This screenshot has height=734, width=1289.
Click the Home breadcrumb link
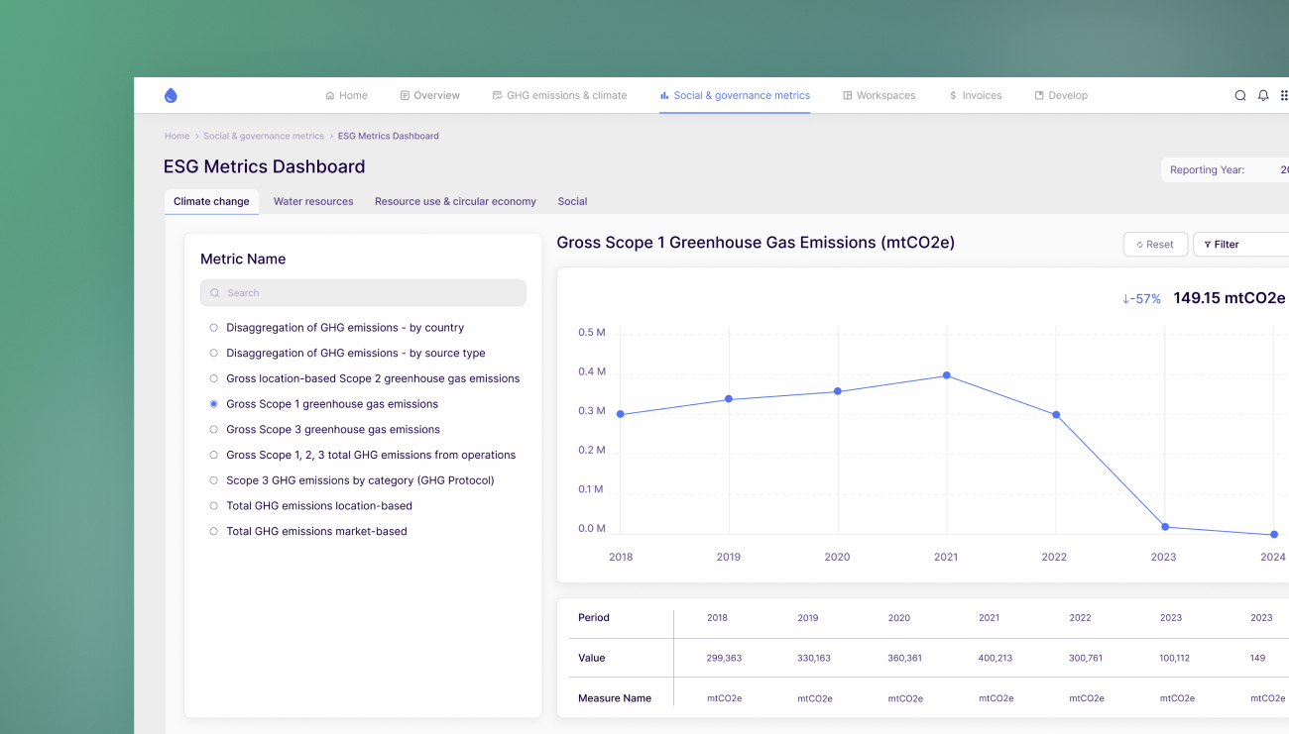pyautogui.click(x=176, y=136)
